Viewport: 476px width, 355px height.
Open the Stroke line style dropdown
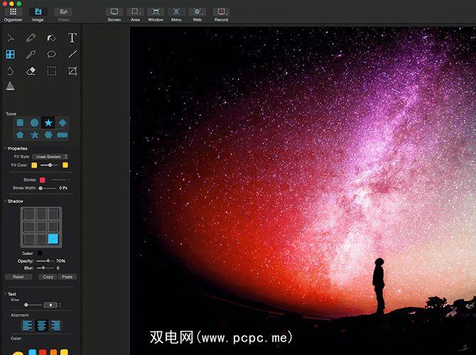point(60,180)
